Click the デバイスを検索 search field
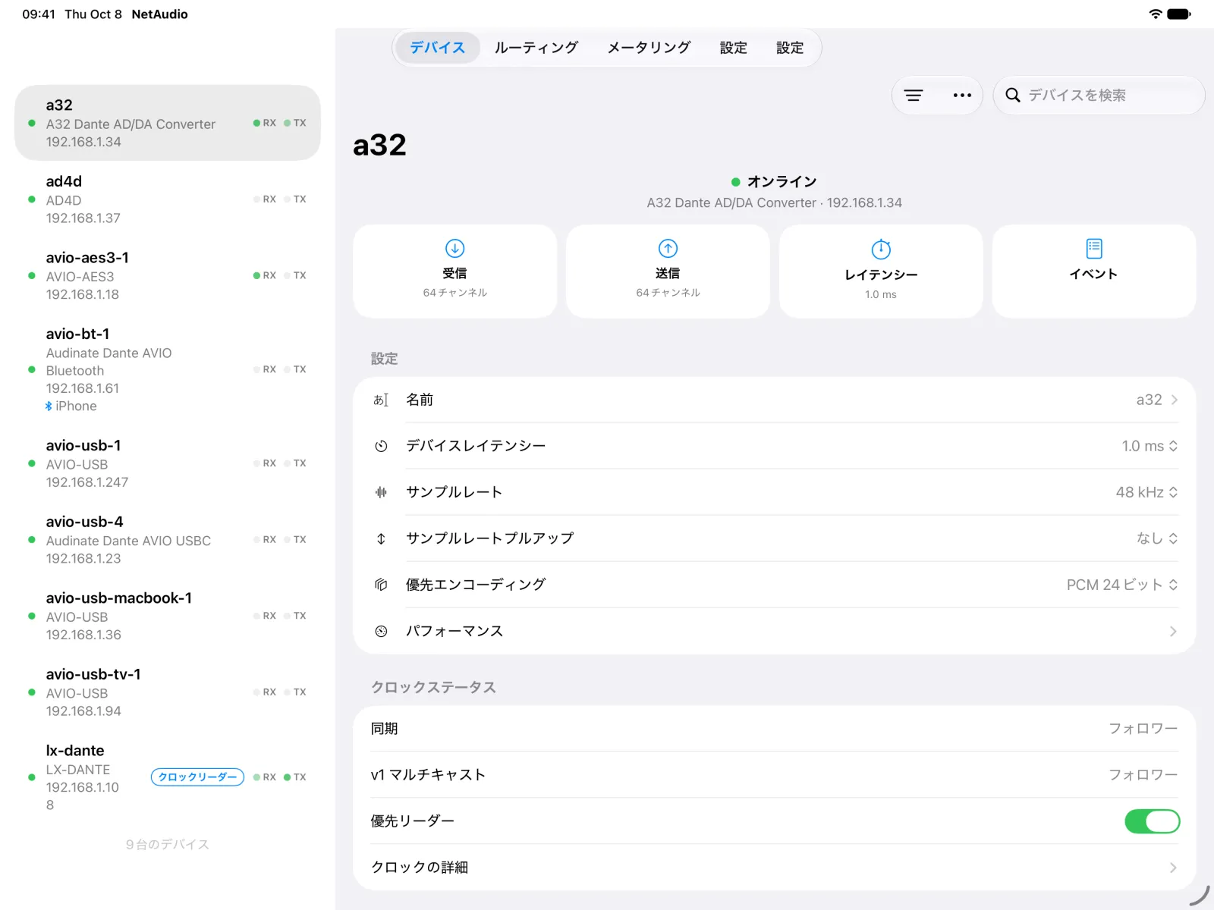Image resolution: width=1214 pixels, height=910 pixels. click(1099, 96)
